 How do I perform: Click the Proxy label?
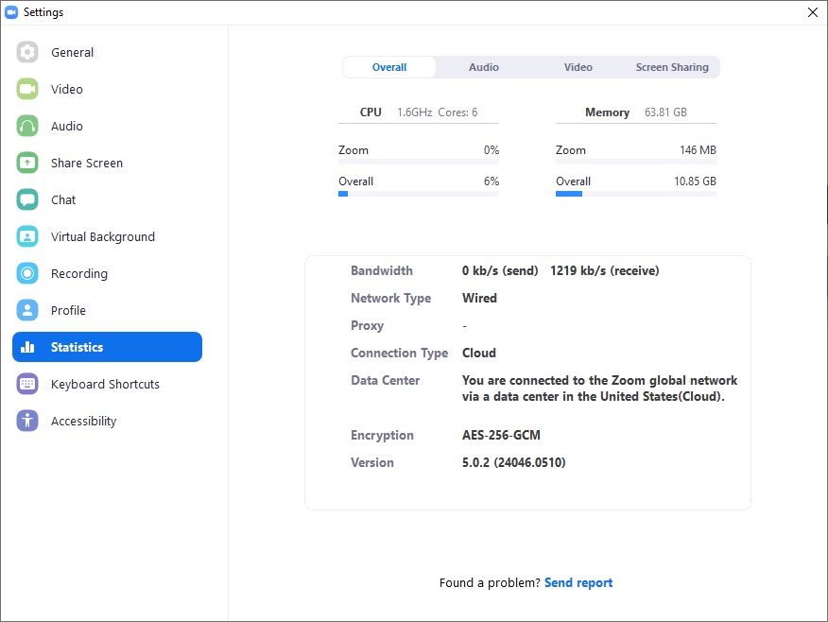[367, 325]
